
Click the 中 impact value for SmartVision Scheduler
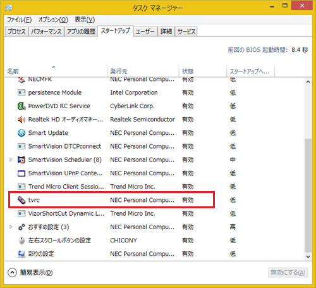[233, 160]
